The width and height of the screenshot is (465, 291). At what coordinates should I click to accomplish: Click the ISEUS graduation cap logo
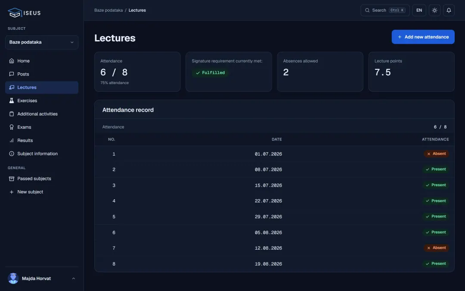point(15,13)
